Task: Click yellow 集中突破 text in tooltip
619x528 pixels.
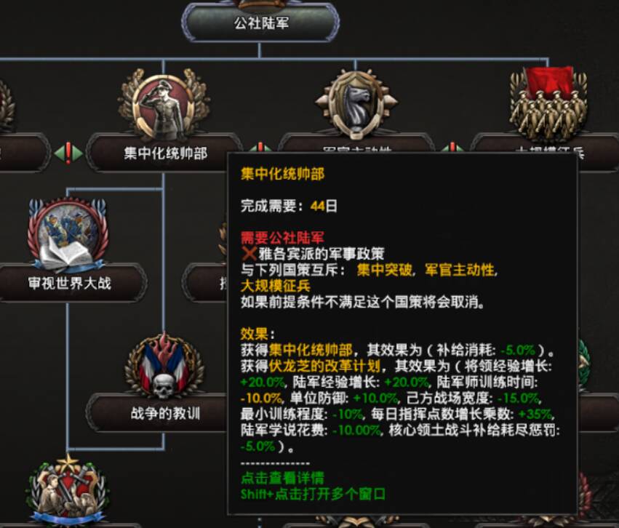Action: pos(384,270)
